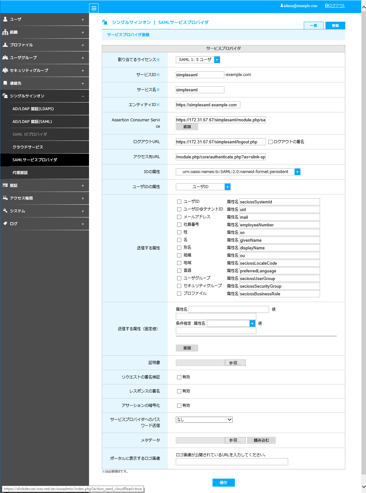The height and width of the screenshot is (493, 366).
Task: Check the セキュリティグループ attribute checkbox
Action: (x=179, y=286)
